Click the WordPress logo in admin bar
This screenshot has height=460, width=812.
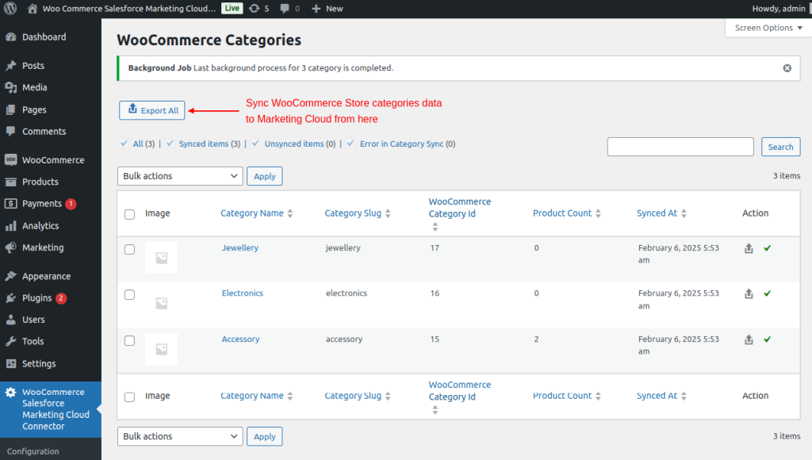(x=11, y=9)
